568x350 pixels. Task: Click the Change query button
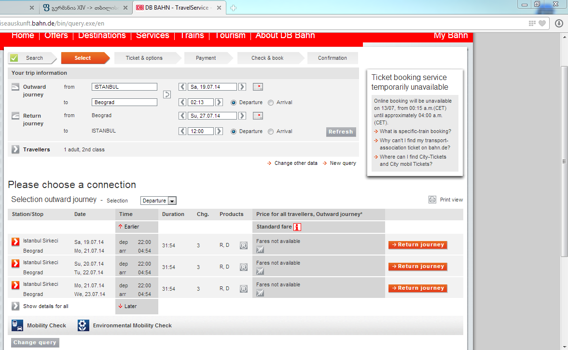tap(35, 342)
